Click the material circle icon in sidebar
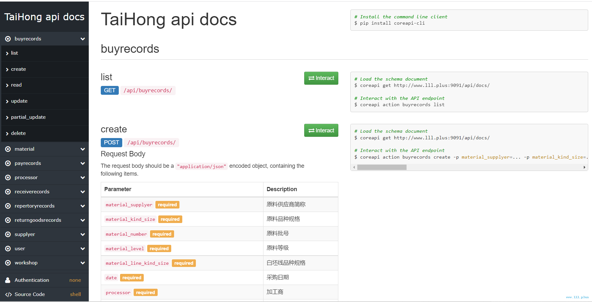The image size is (592, 302). (x=8, y=149)
